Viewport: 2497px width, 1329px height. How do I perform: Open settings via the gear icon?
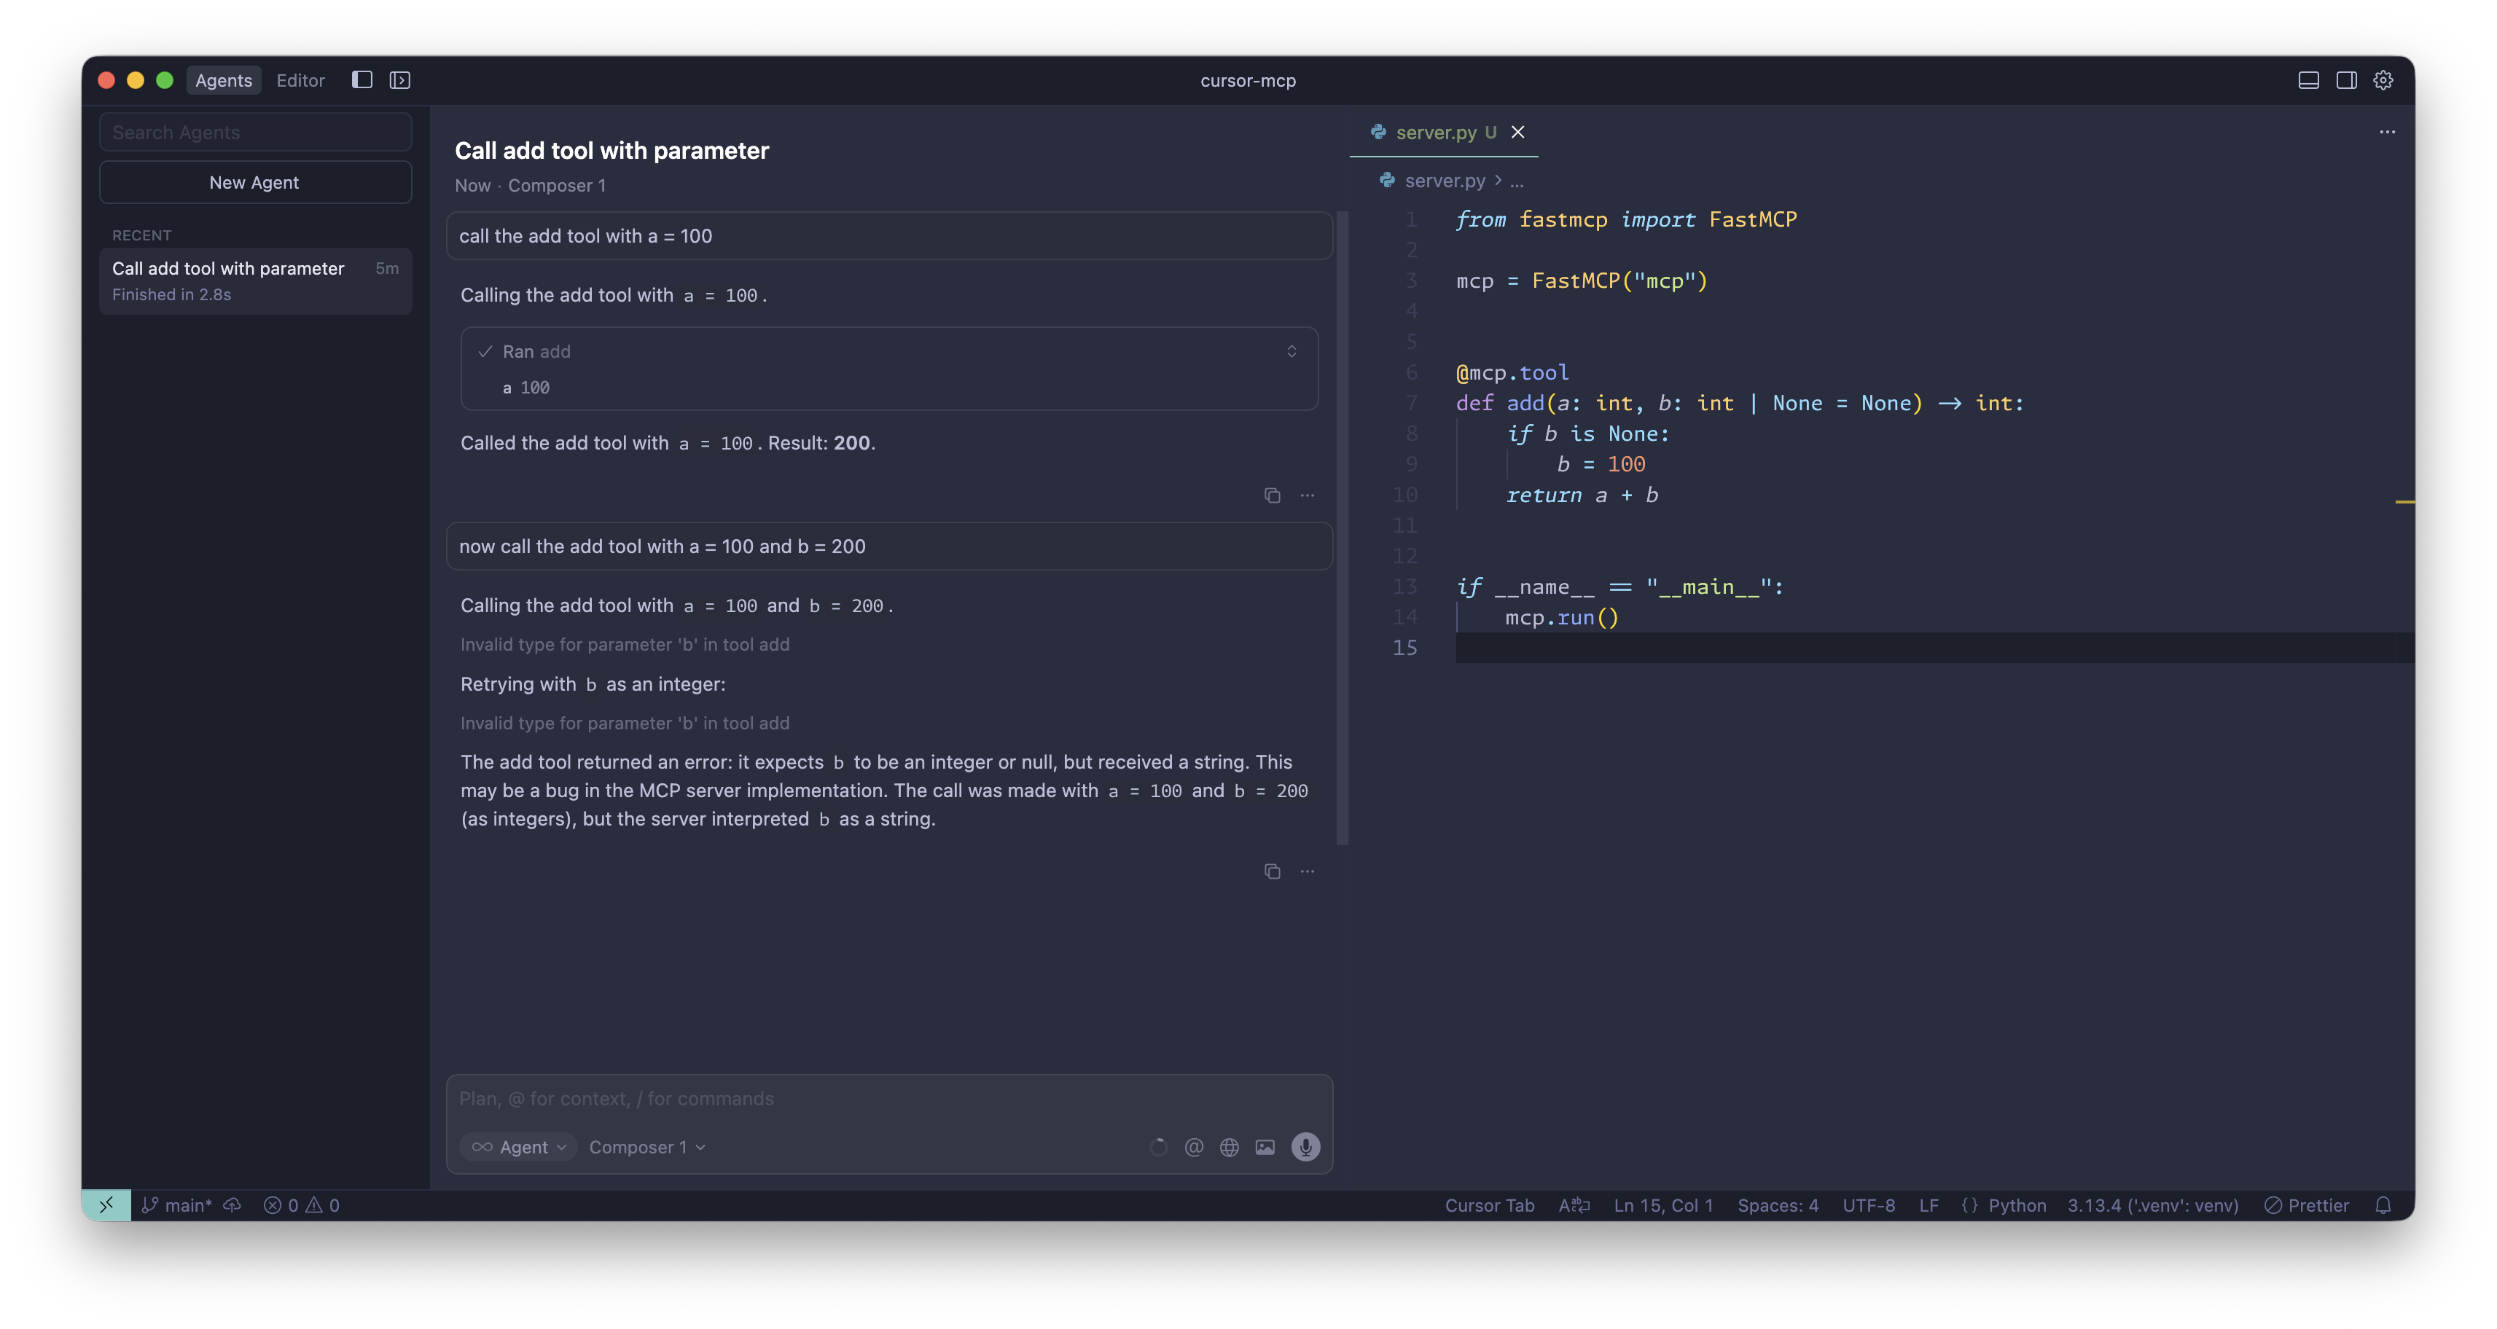2383,80
